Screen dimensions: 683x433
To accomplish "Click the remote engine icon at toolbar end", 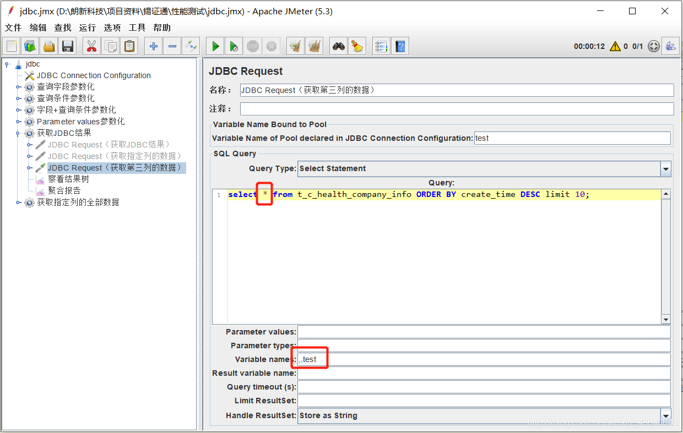I will (x=670, y=46).
